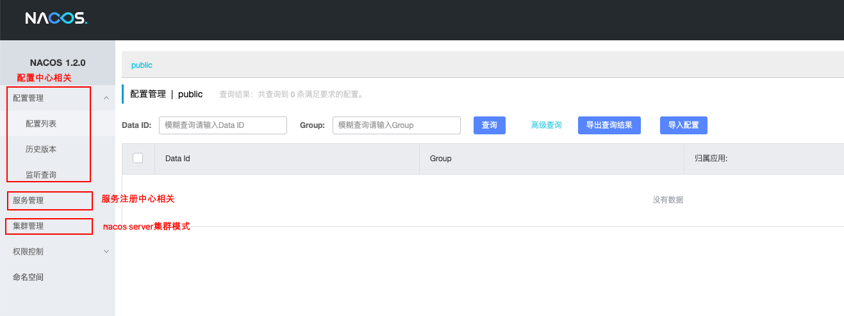Image resolution: width=844 pixels, height=316 pixels.
Task: Click the 导入配置 button
Action: point(683,125)
